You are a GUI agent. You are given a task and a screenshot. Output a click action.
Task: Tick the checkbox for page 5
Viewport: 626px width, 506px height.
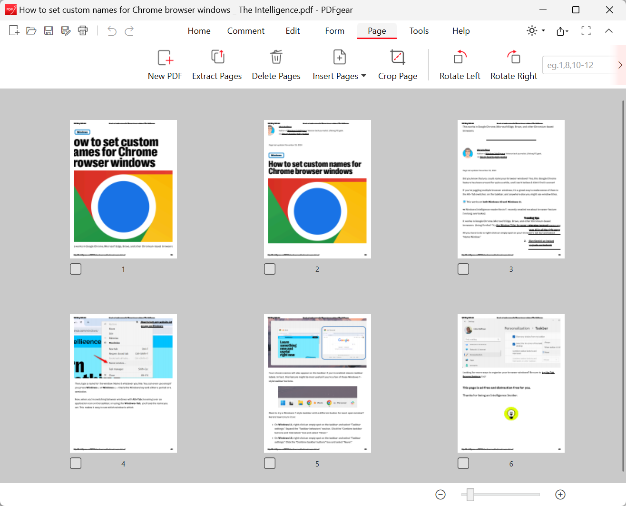click(x=270, y=463)
